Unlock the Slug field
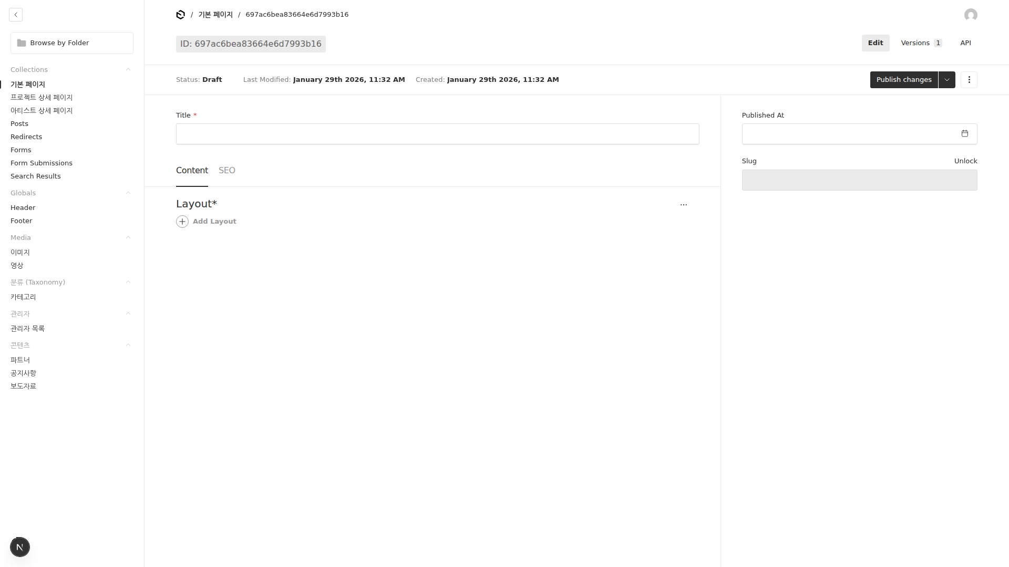This screenshot has width=1009, height=567. coord(965,161)
